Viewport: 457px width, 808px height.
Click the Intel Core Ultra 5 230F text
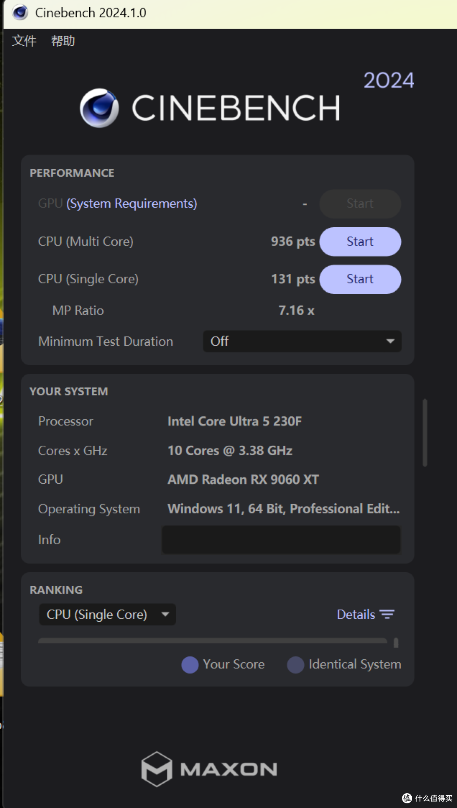pyautogui.click(x=234, y=421)
